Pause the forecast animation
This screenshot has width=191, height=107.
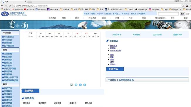(x=76, y=85)
